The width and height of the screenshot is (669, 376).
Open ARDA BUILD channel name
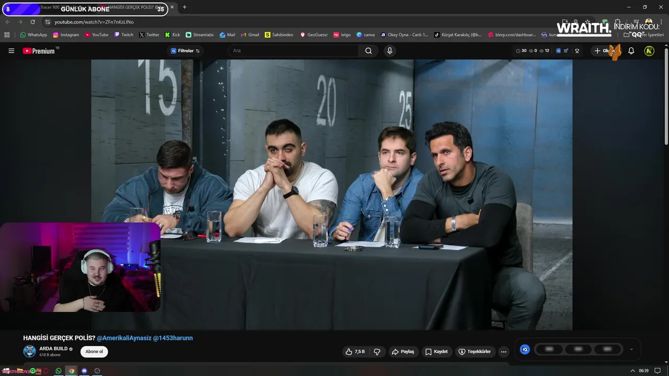pyautogui.click(x=53, y=348)
